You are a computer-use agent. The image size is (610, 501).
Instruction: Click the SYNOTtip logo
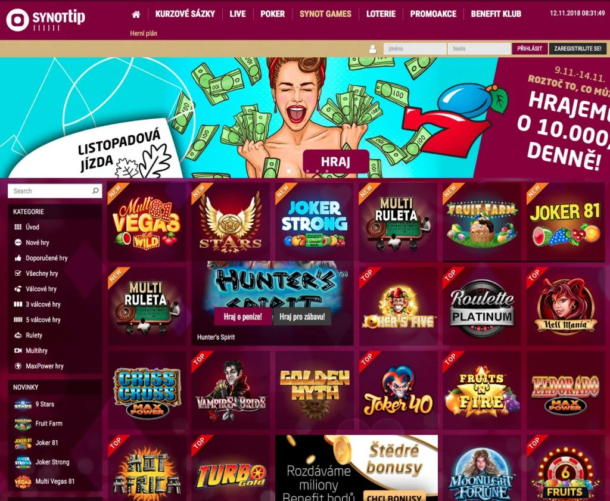pyautogui.click(x=45, y=19)
